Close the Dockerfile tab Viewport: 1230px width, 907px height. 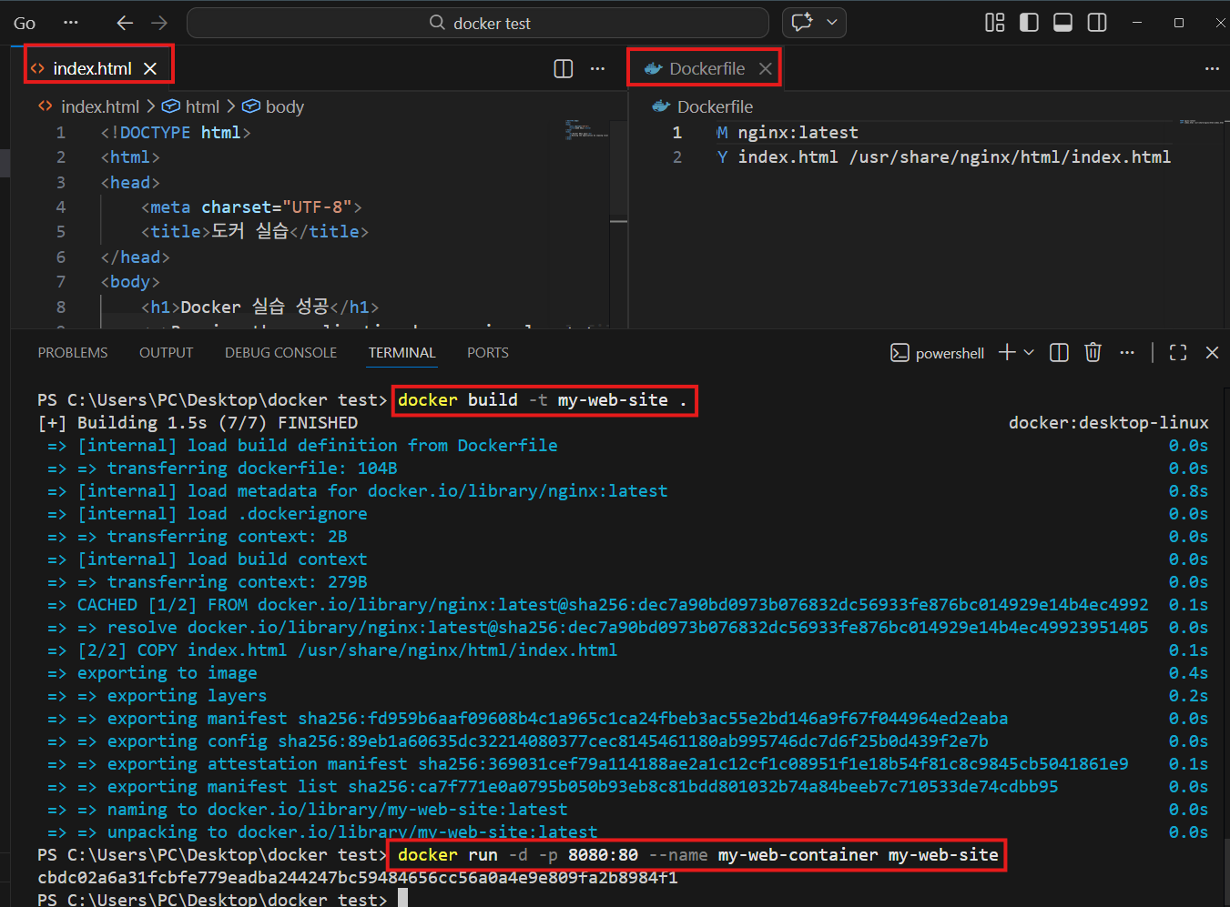766,68
